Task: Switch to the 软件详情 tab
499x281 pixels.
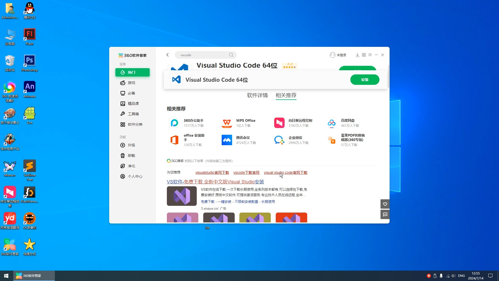Action: pos(257,95)
